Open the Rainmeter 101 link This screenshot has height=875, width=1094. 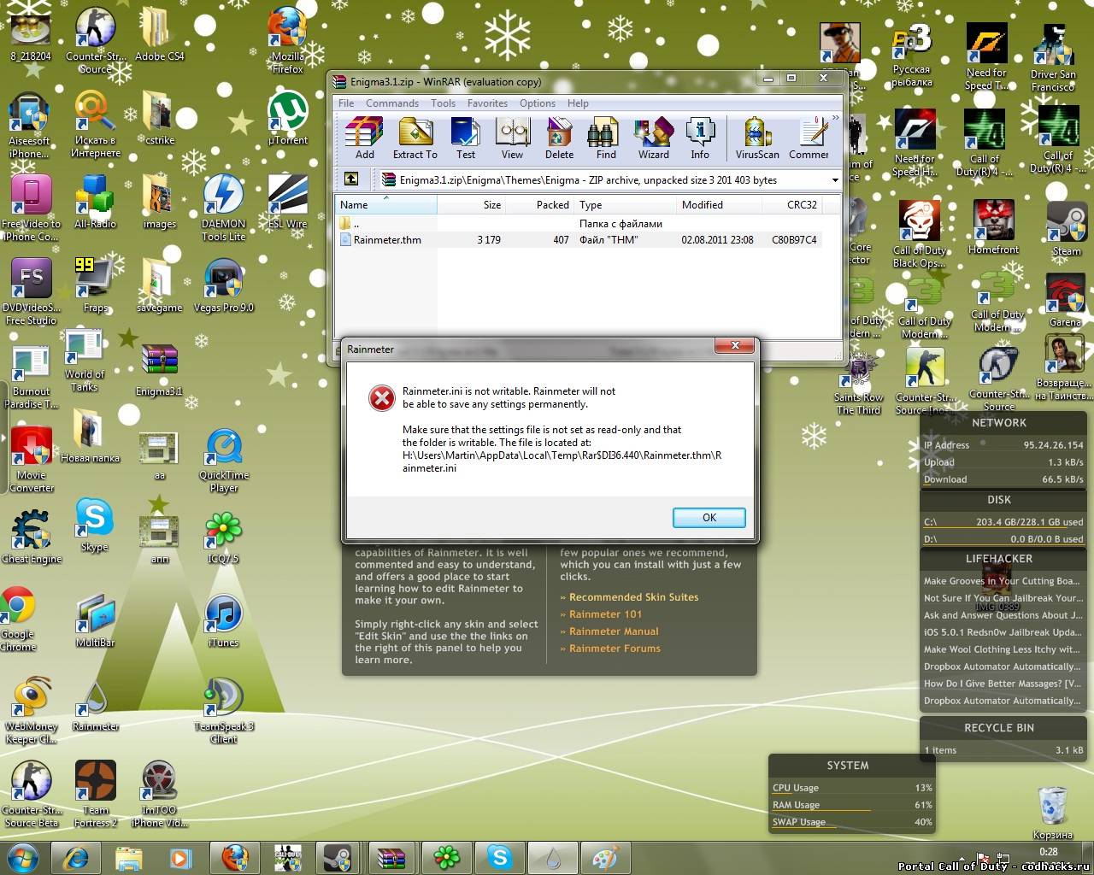(x=605, y=614)
